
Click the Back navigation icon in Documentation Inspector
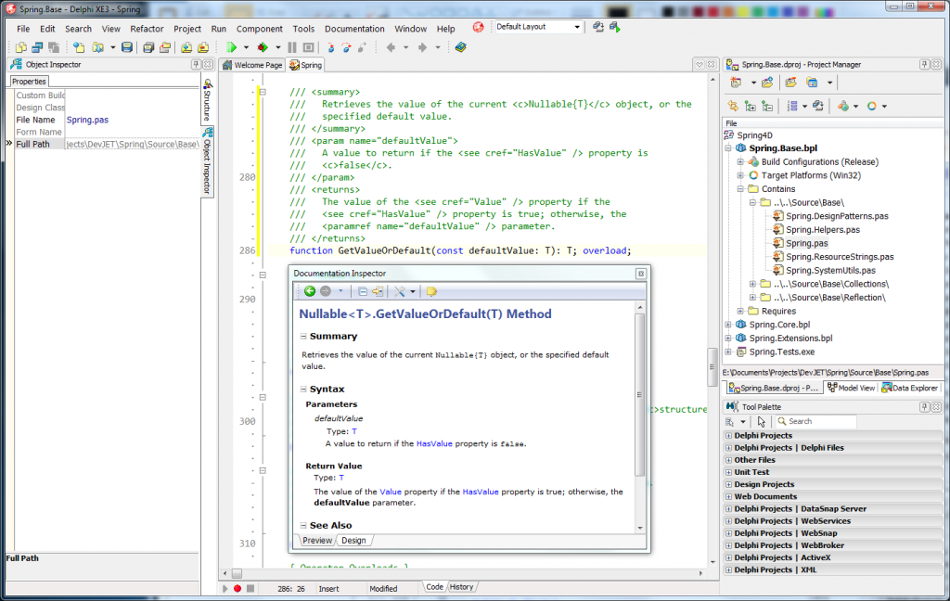[310, 290]
